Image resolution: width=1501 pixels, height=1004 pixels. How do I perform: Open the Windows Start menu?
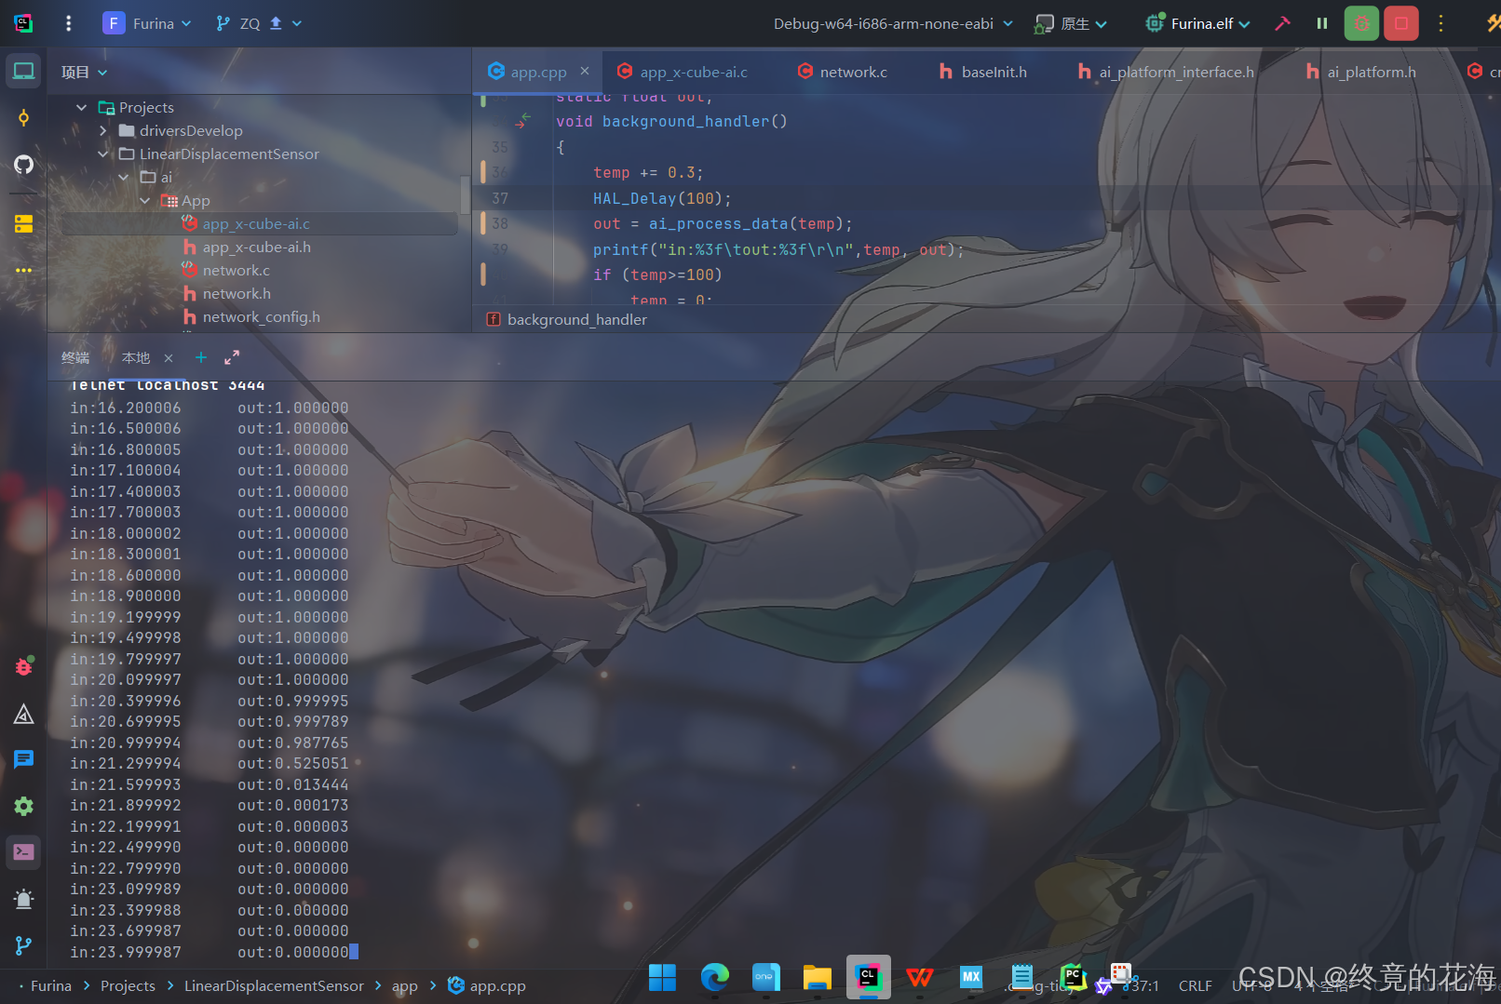tap(662, 977)
